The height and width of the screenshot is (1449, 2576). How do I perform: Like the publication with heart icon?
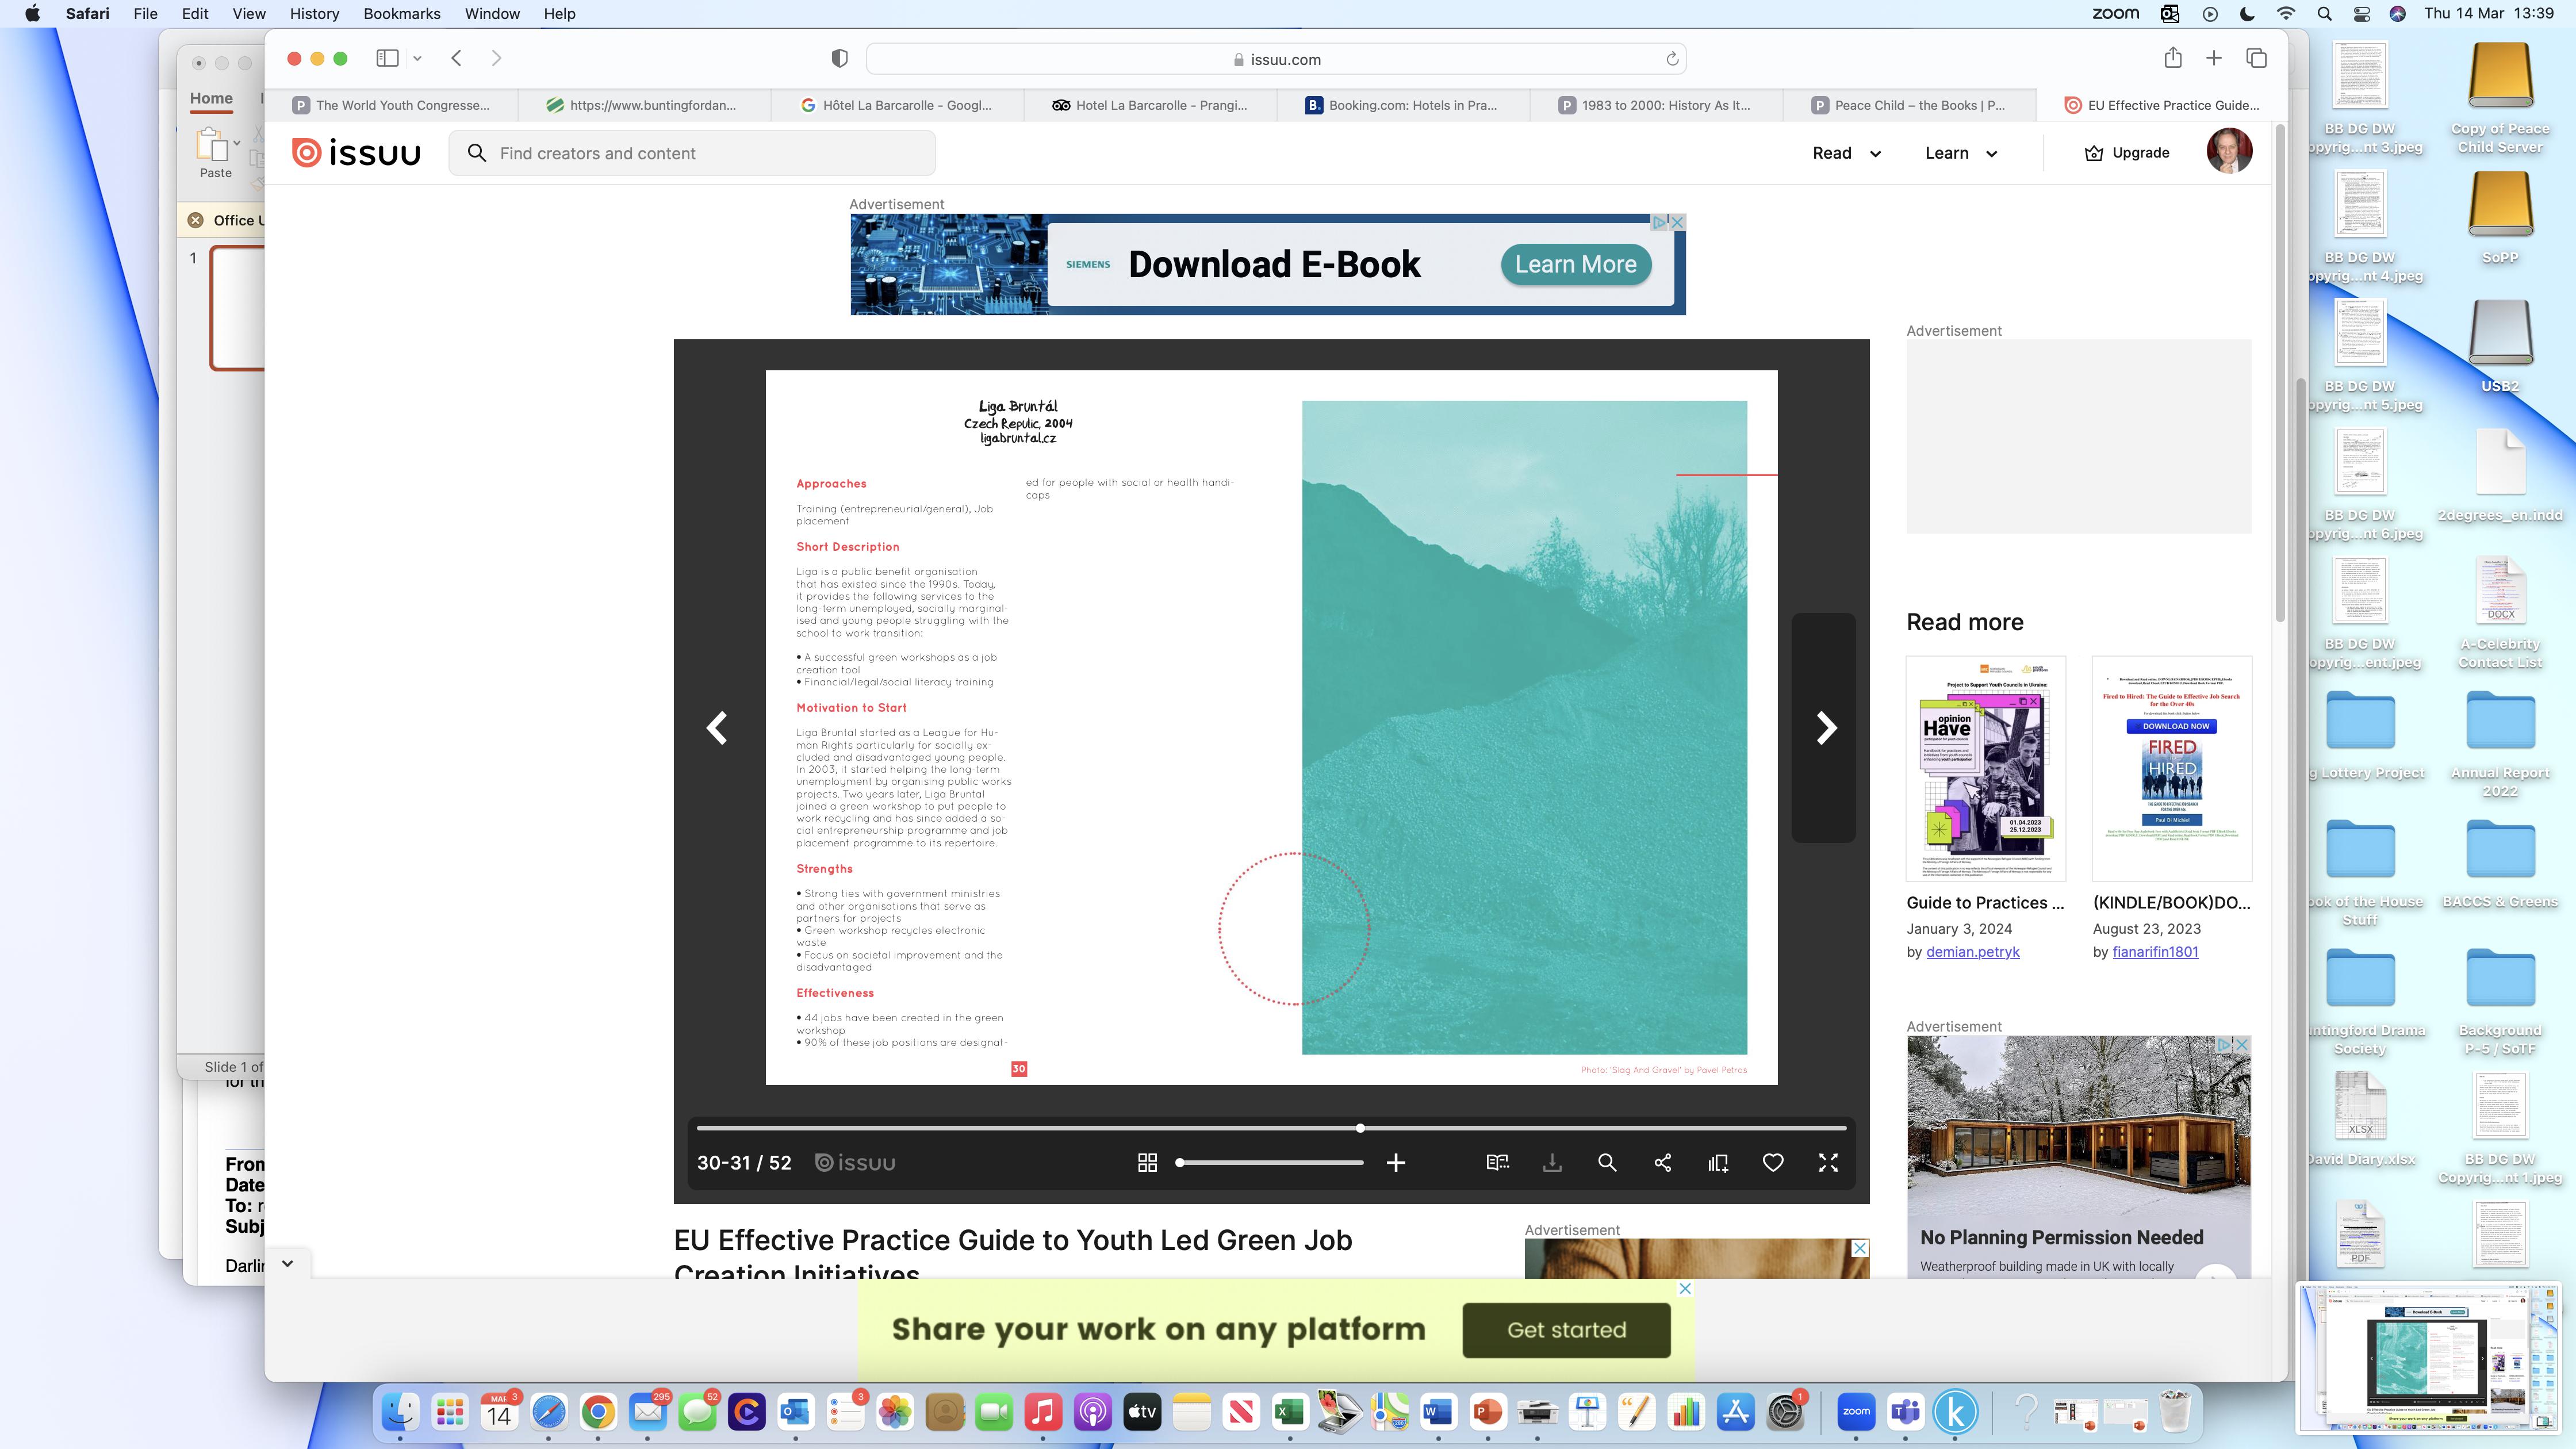click(x=1772, y=1162)
